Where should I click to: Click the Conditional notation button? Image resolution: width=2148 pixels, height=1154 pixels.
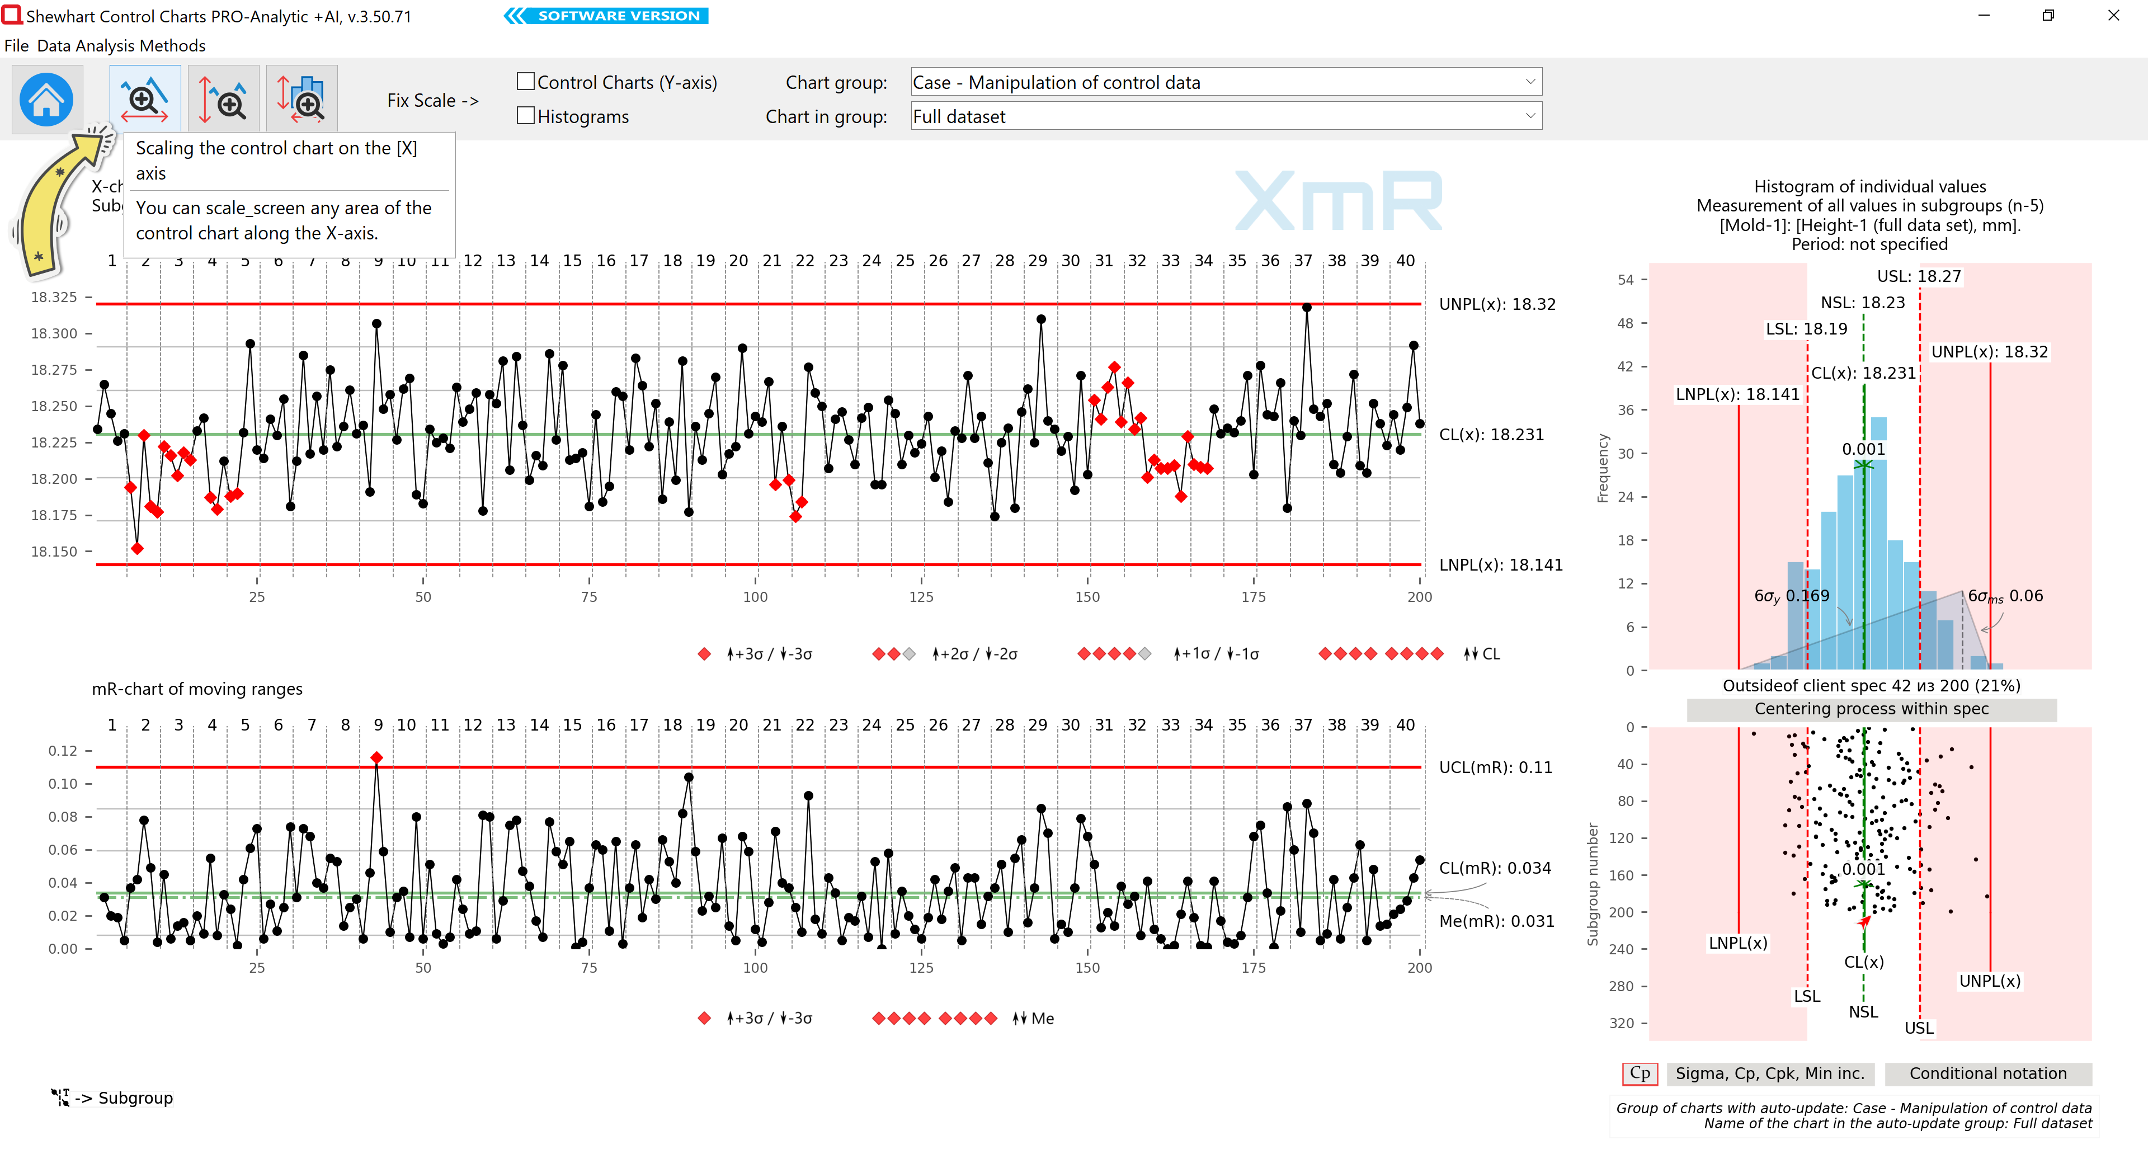(1988, 1073)
